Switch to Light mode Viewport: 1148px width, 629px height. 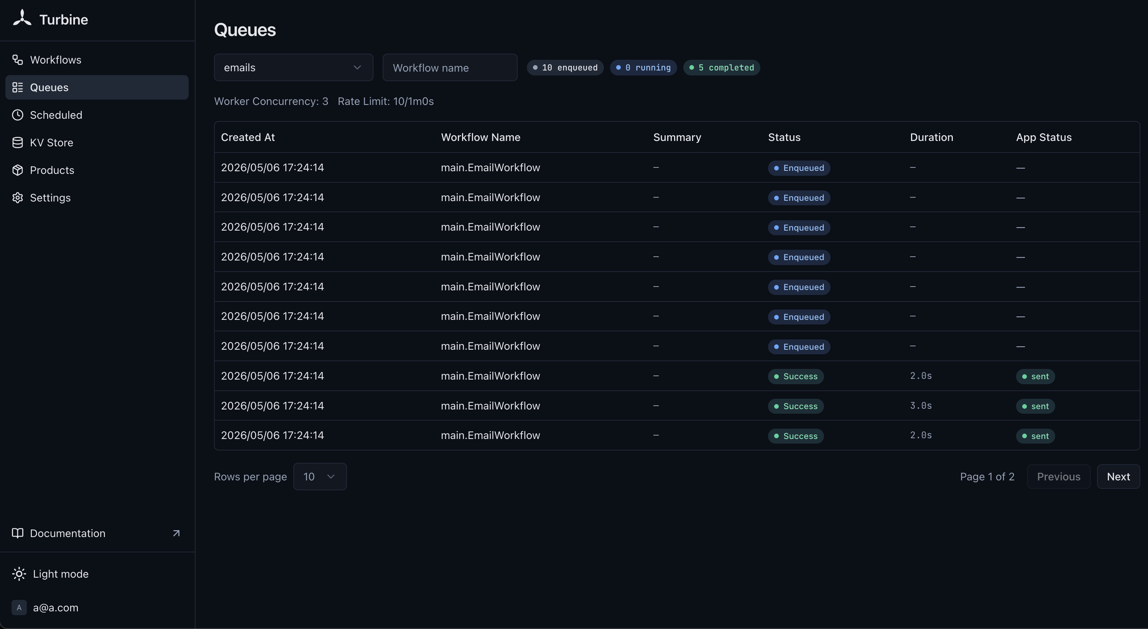click(97, 574)
